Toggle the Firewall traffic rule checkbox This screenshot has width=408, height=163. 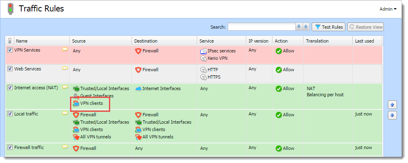click(10, 147)
